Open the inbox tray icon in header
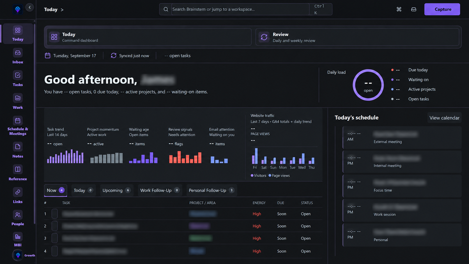The image size is (469, 264). (x=414, y=9)
